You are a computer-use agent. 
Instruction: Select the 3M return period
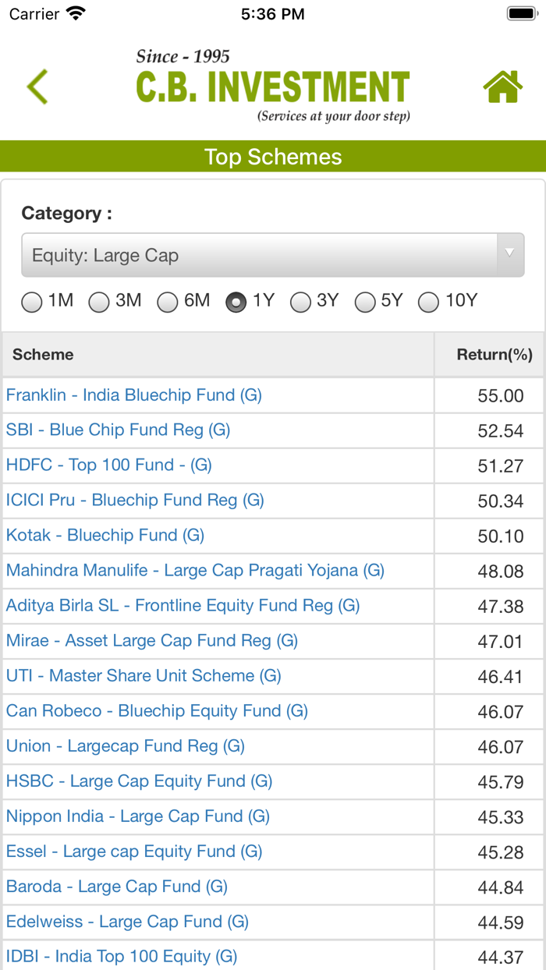pos(99,302)
